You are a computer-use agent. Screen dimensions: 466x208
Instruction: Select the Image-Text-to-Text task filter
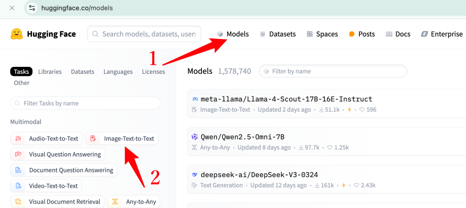pyautogui.click(x=122, y=139)
